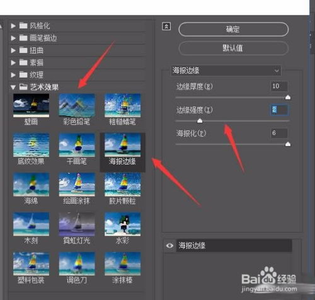Click the 默认值 button
The image size is (315, 300).
pos(233,48)
